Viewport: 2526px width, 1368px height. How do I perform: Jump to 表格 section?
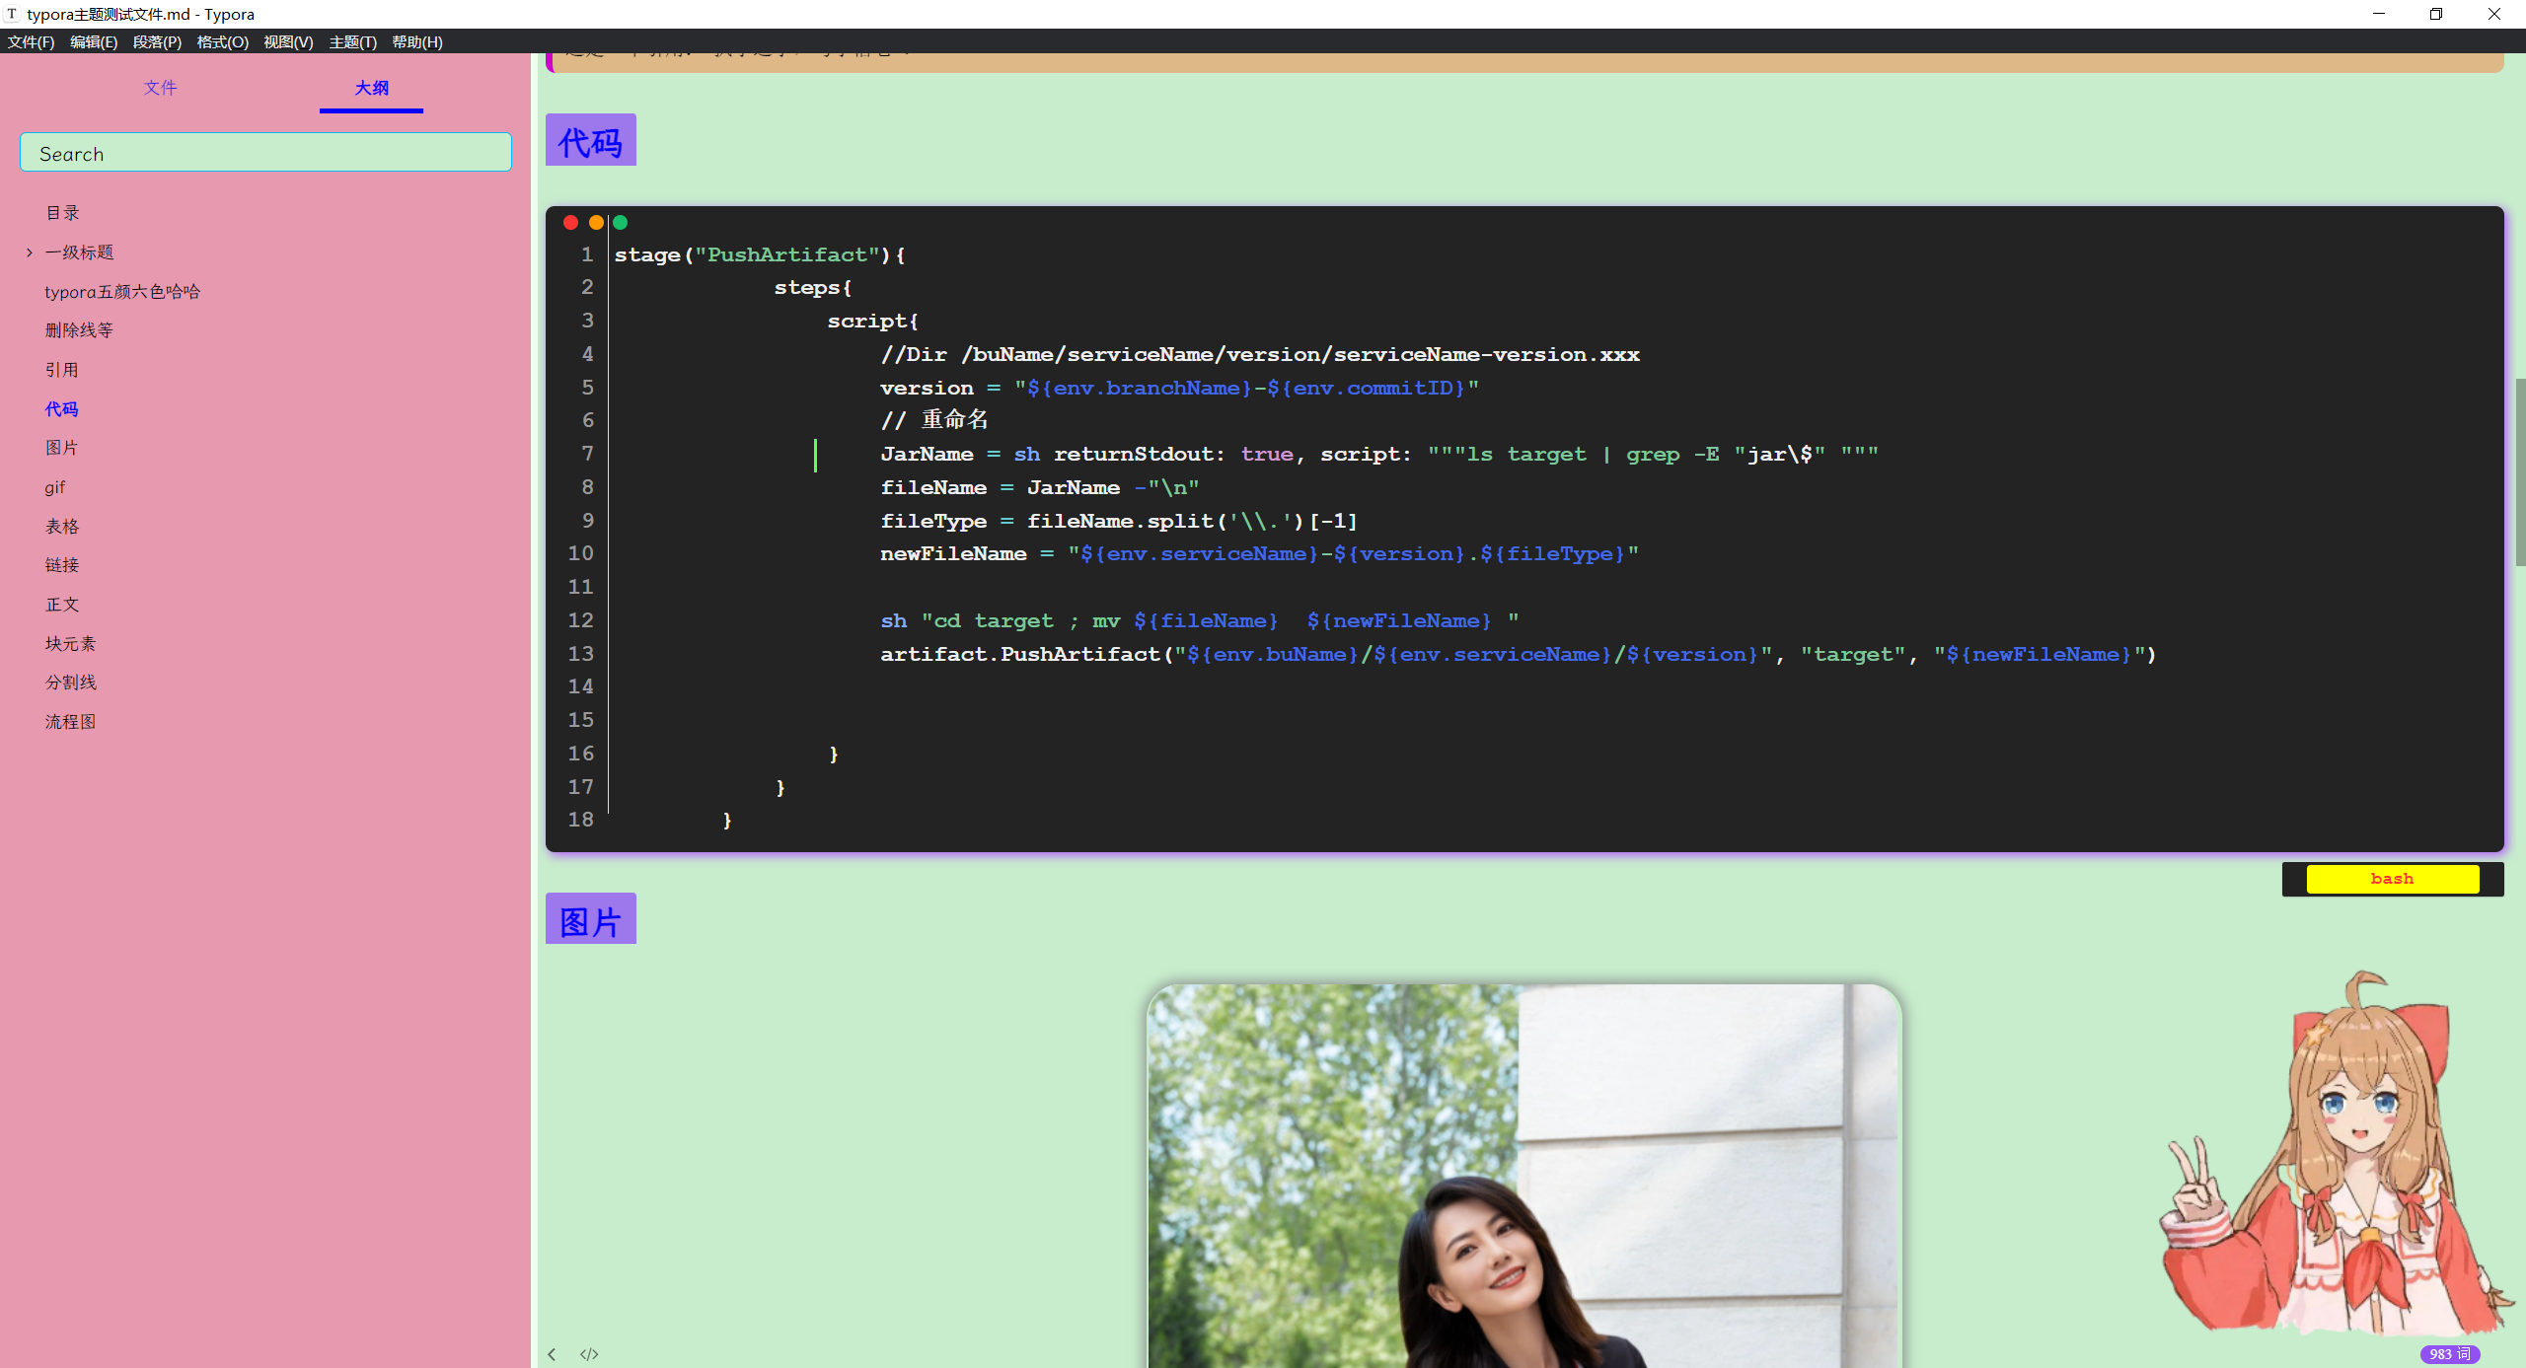click(x=61, y=527)
